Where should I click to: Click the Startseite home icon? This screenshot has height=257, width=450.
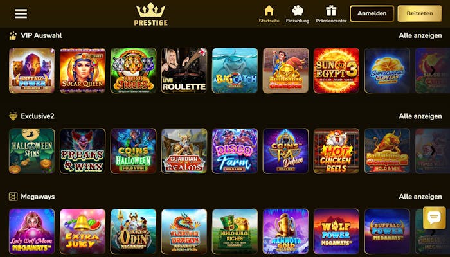tap(269, 11)
